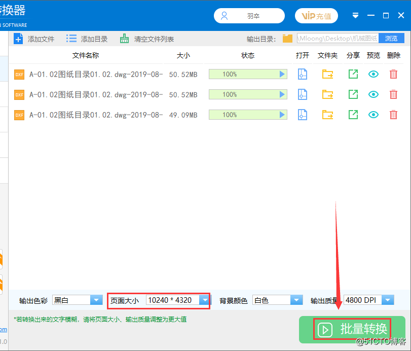Click the 状态 column header
The width and height of the screenshot is (411, 351).
click(248, 55)
